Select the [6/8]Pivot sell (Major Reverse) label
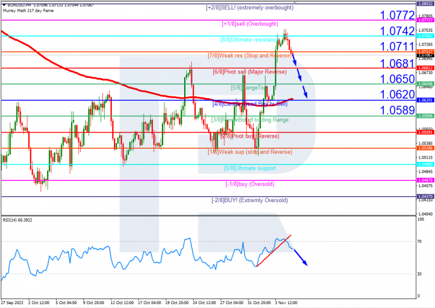The width and height of the screenshot is (435, 308). [250, 72]
